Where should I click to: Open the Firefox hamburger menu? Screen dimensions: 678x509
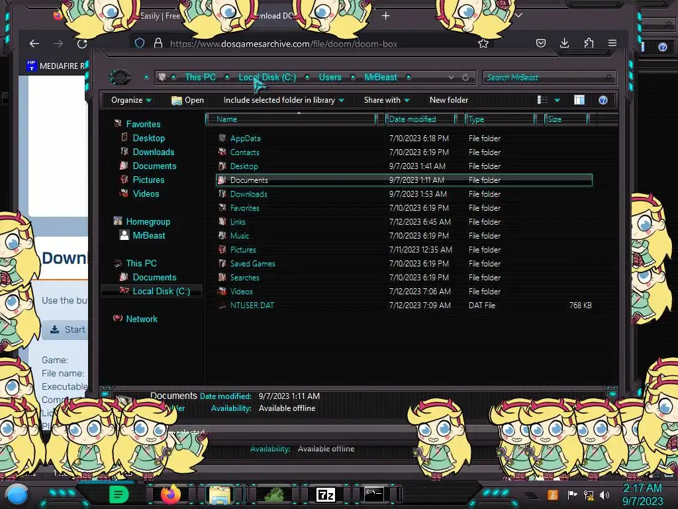pos(612,43)
